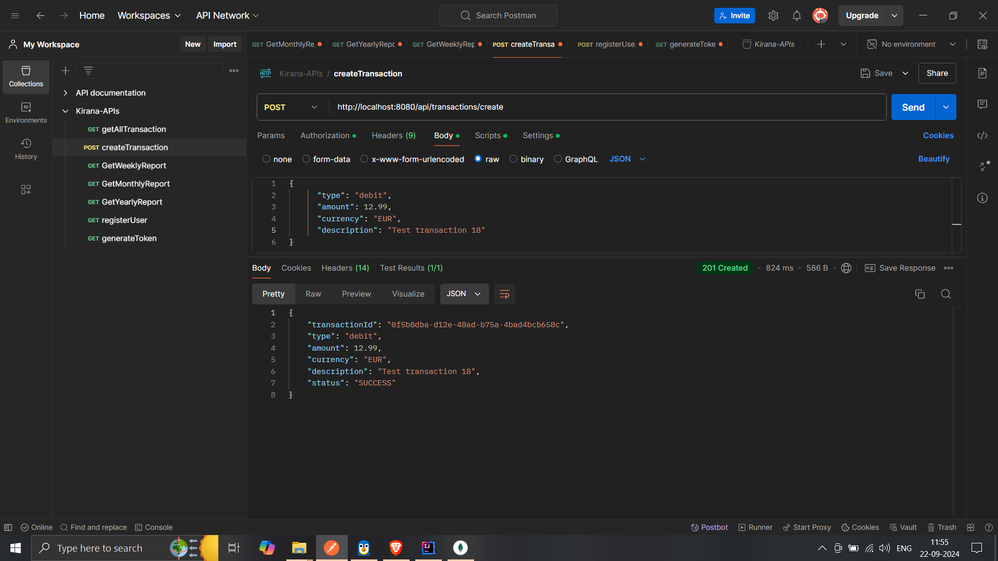Toggle the none body option
Viewport: 998px width, 561px height.
[267, 159]
